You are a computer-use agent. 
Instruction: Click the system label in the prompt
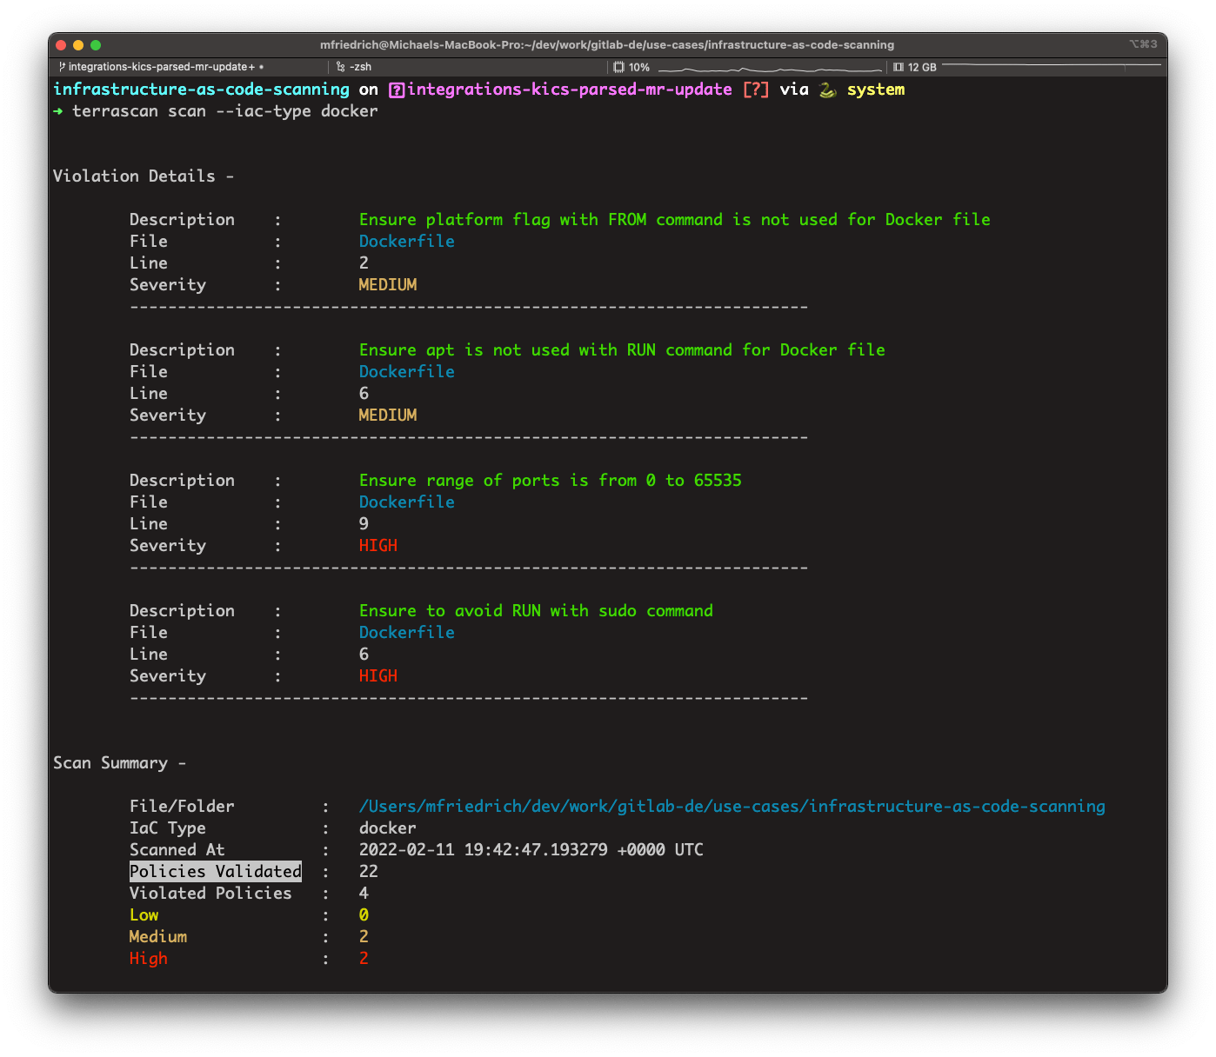click(x=875, y=89)
